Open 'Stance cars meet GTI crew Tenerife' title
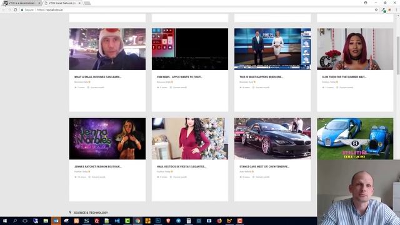Image resolution: width=400 pixels, height=225 pixels. tap(264, 166)
